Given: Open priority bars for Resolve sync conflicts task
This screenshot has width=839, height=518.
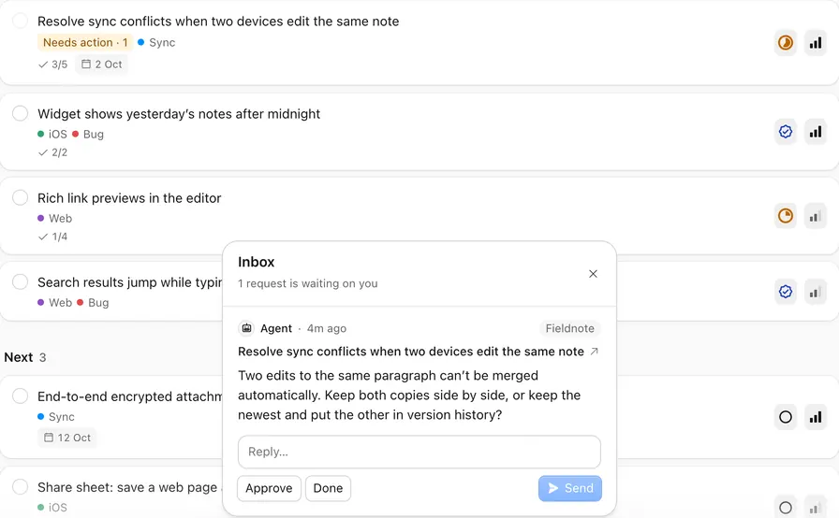Looking at the screenshot, I should pos(815,43).
